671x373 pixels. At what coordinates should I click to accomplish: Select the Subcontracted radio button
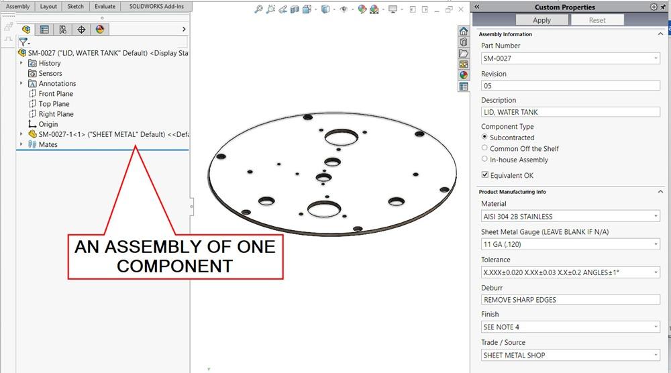click(484, 137)
